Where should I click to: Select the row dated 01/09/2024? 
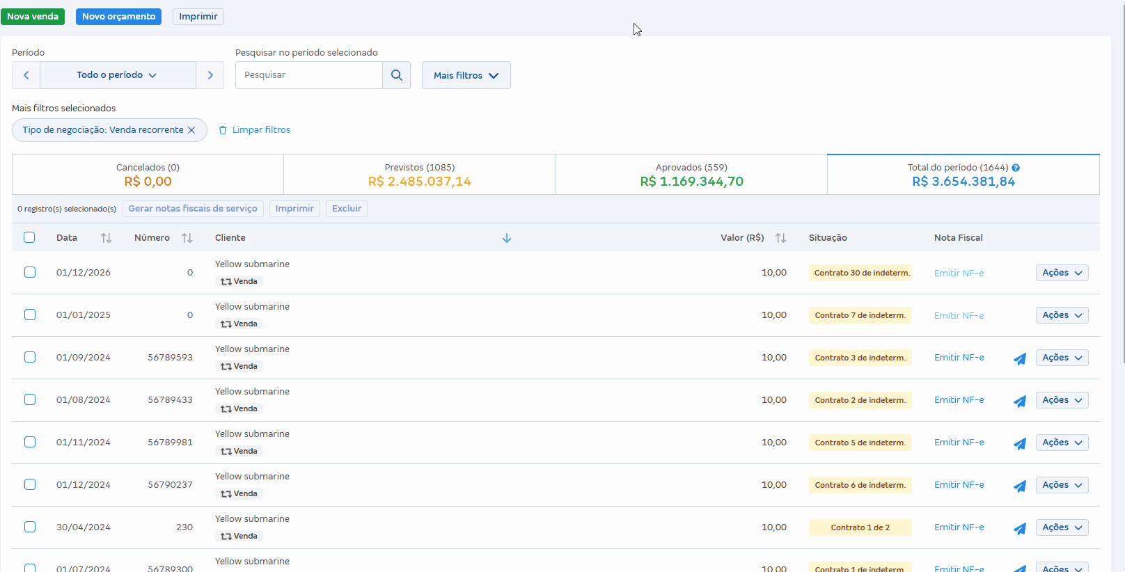30,357
